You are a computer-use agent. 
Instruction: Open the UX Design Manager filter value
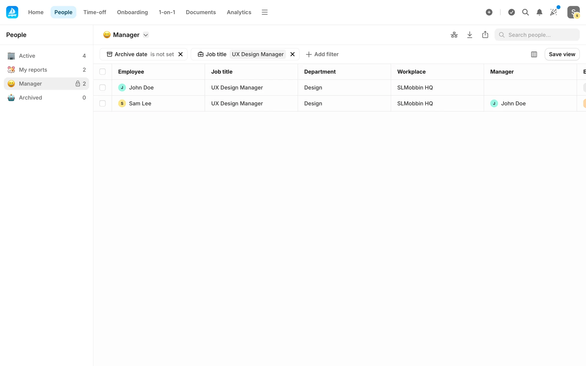258,54
